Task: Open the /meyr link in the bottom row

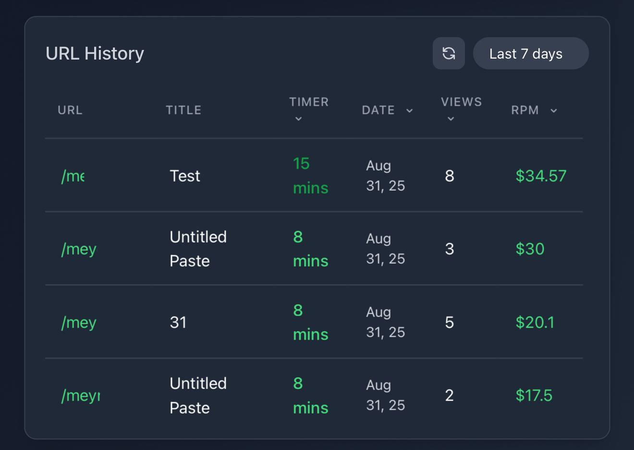Action: [80, 395]
